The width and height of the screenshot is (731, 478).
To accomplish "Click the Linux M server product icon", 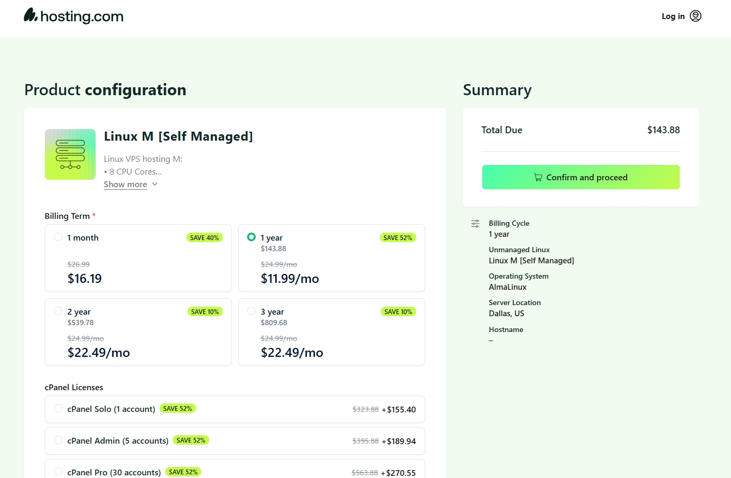I will (x=70, y=154).
